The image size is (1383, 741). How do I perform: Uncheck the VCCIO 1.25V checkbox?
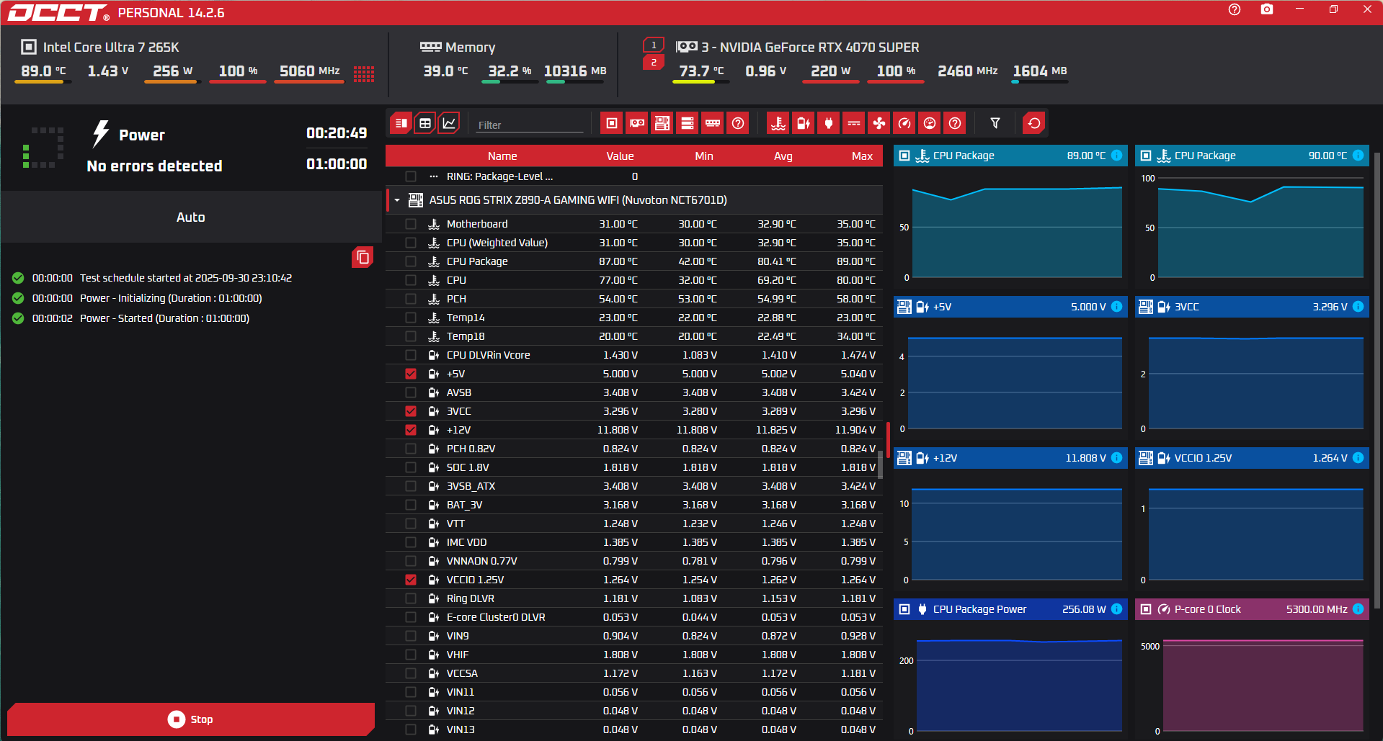[411, 580]
